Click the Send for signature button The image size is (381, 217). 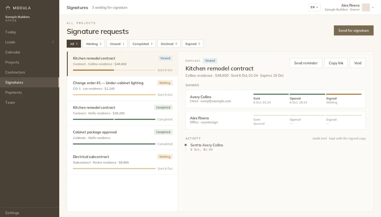(353, 30)
